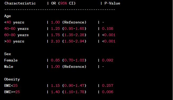The height and width of the screenshot is (100, 173).
Task: Click the 0.006 p-value
Action: pyautogui.click(x=108, y=92)
